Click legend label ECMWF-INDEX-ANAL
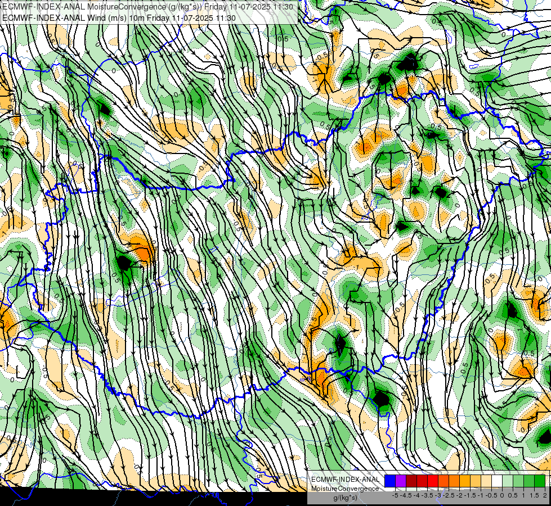The width and height of the screenshot is (551, 506). 345,480
